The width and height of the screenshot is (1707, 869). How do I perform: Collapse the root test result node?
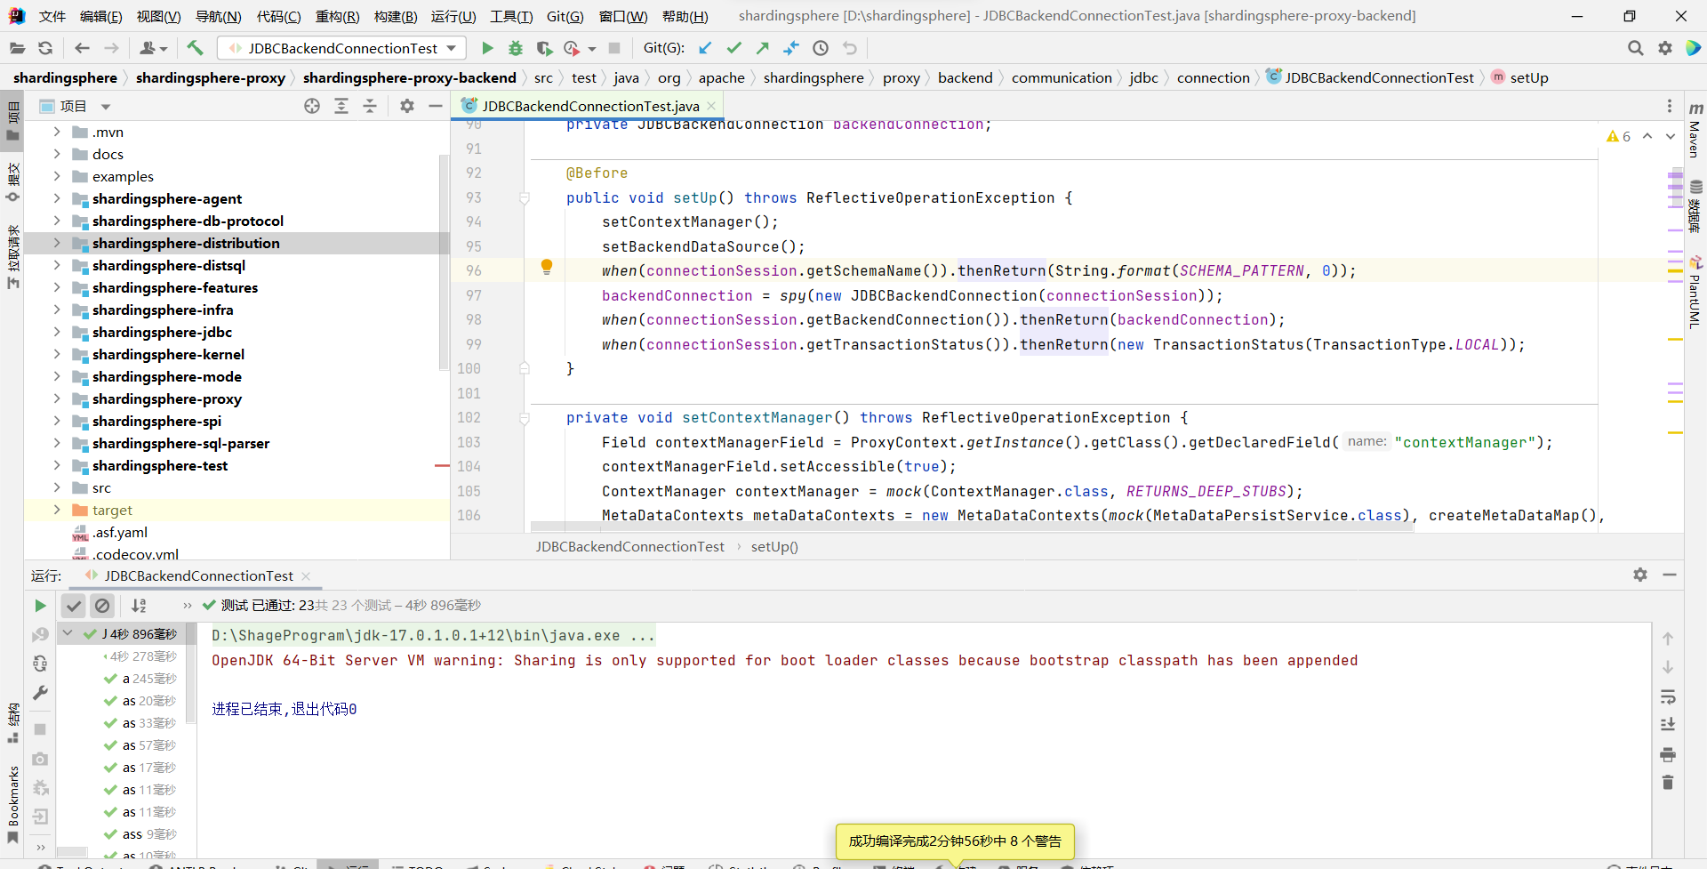(x=68, y=633)
